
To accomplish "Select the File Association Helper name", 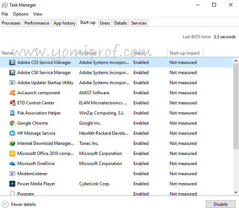I will point(39,113).
